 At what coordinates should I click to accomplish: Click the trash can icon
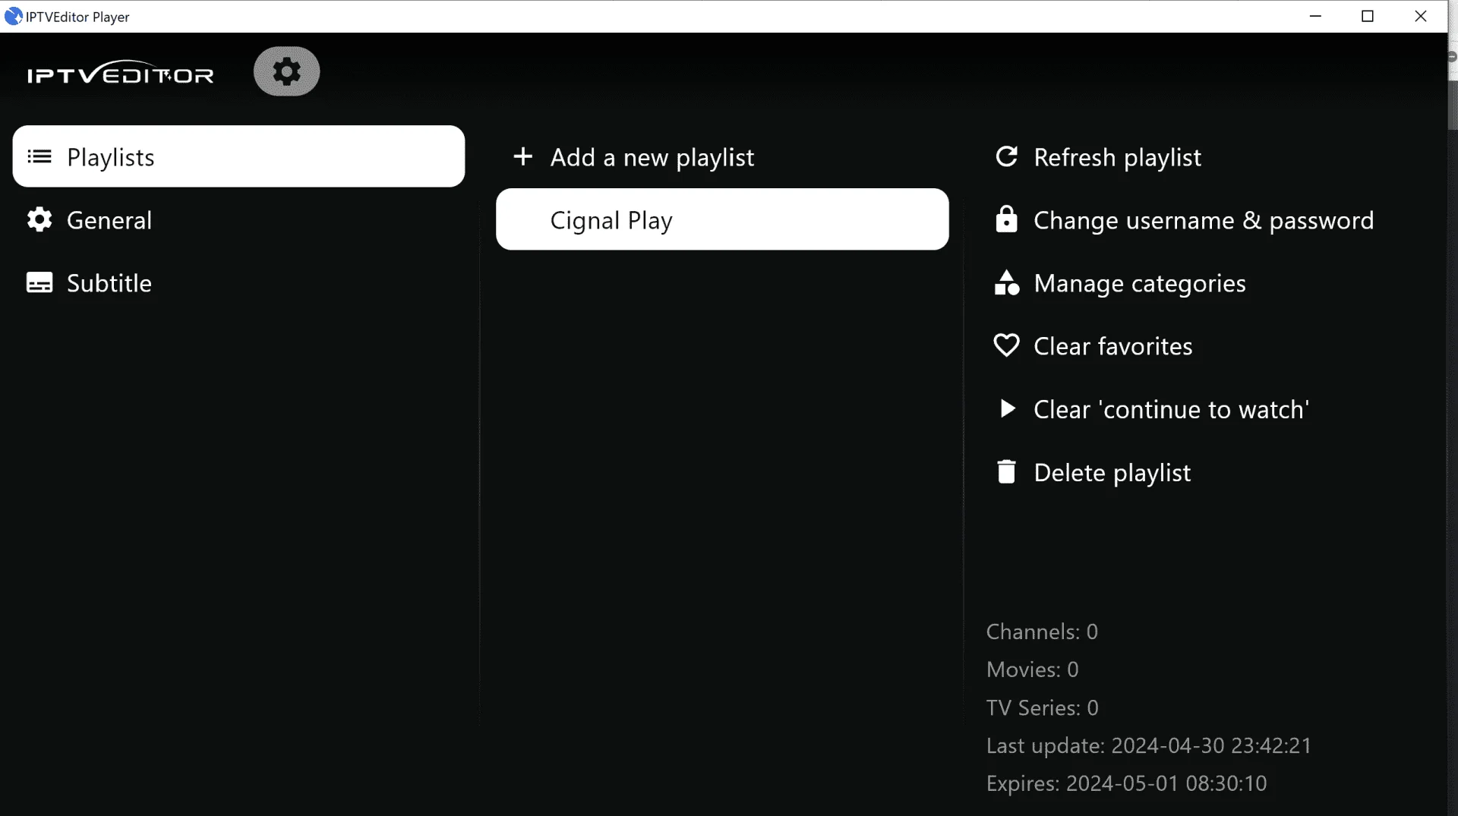pos(1006,471)
